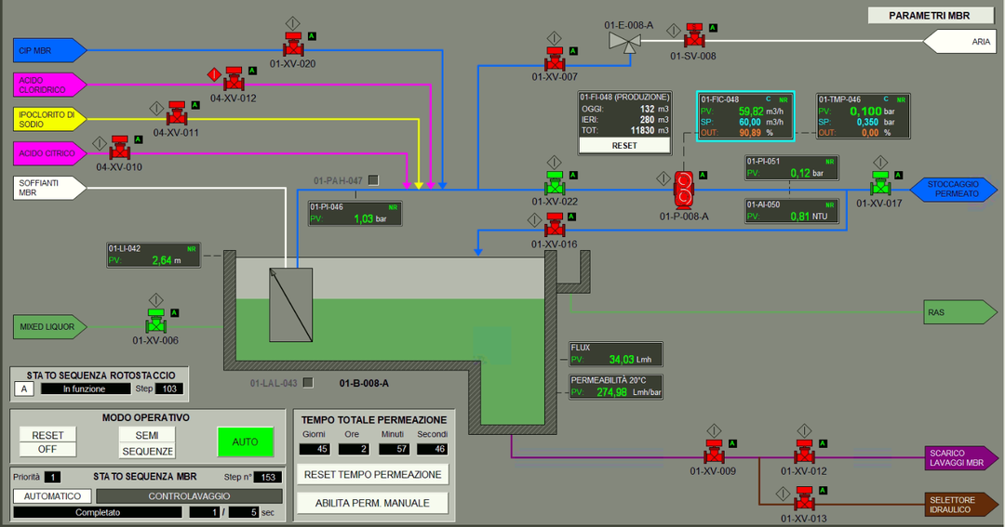The height and width of the screenshot is (527, 1005).
Task: Select SEQUENZE operating mode
Action: (147, 451)
